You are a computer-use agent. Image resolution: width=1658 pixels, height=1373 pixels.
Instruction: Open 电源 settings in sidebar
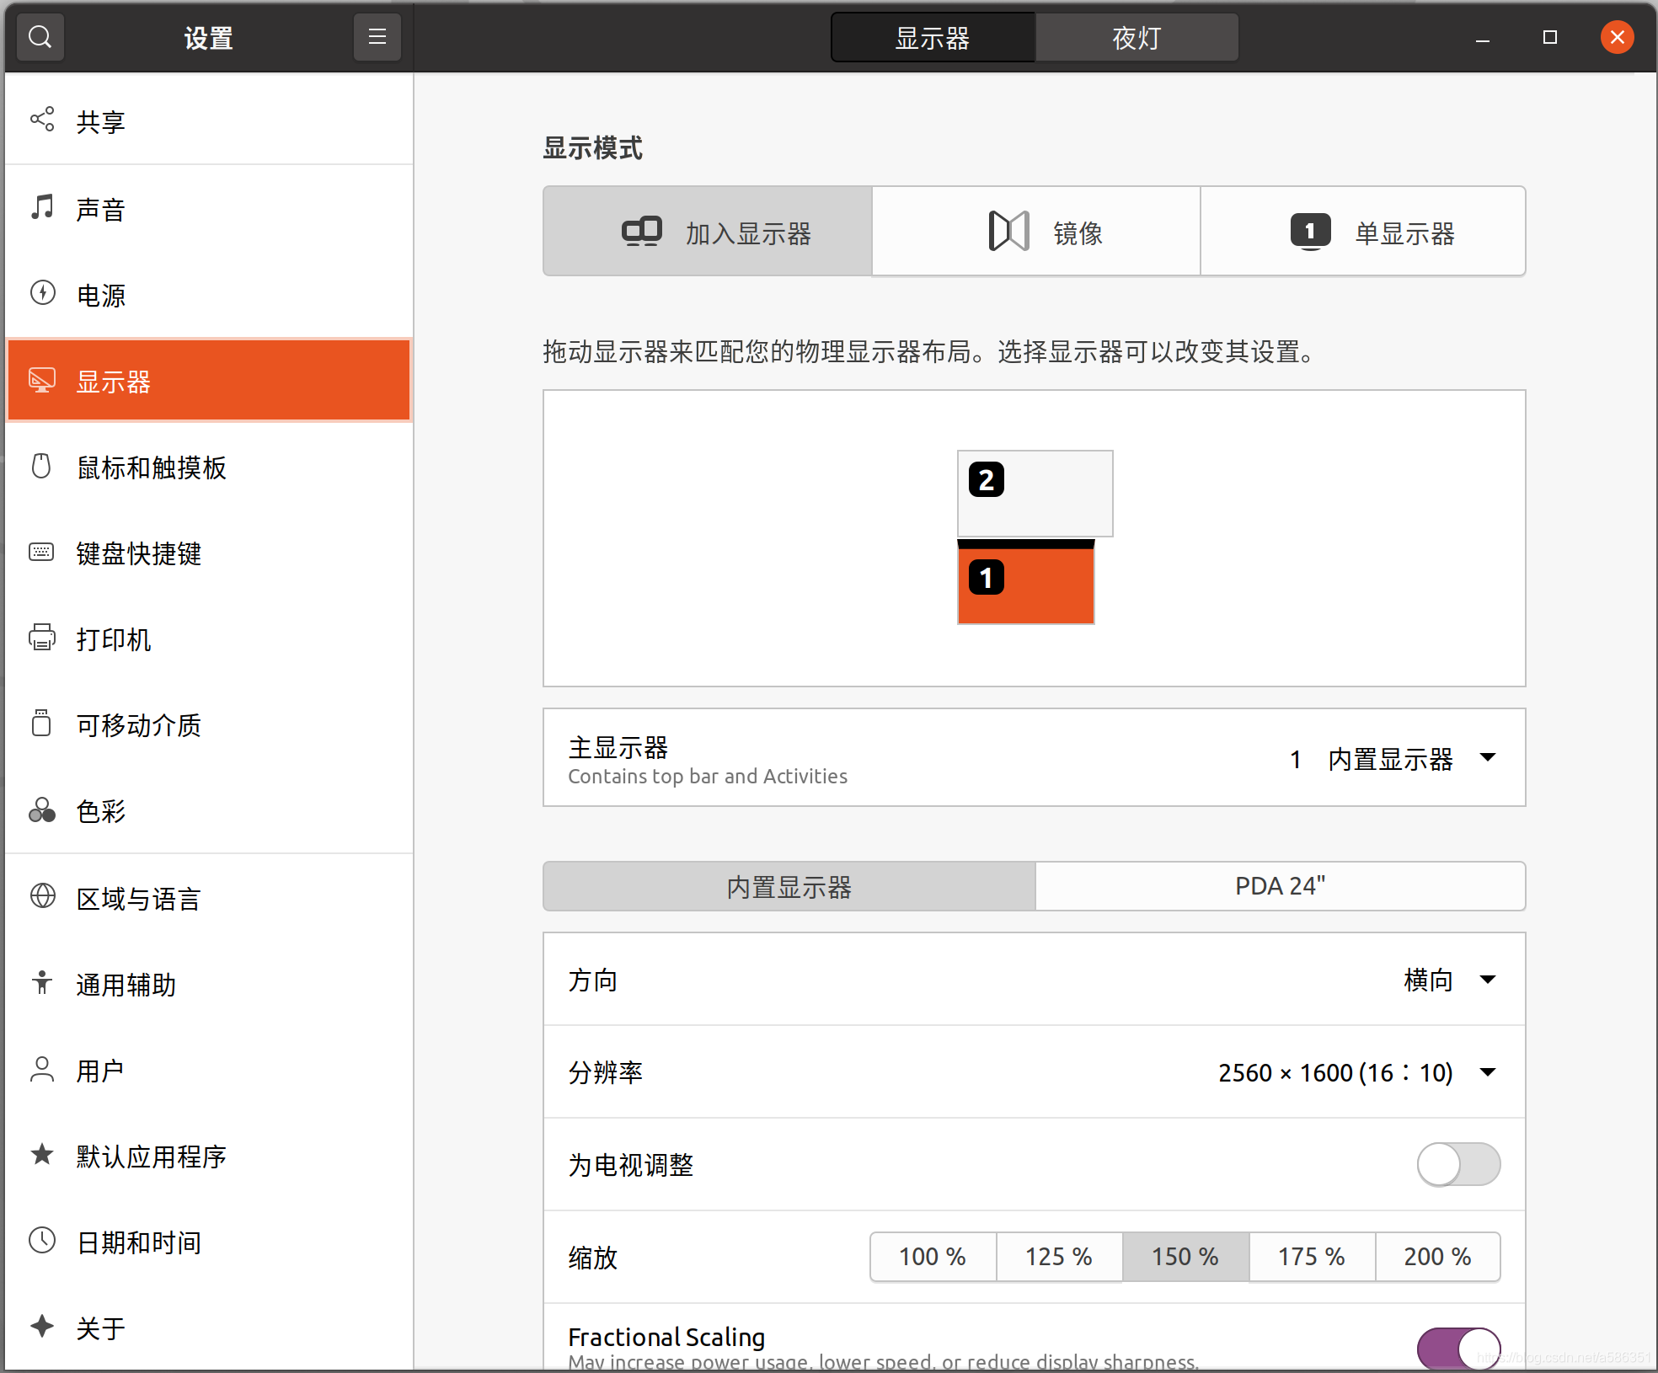click(209, 295)
